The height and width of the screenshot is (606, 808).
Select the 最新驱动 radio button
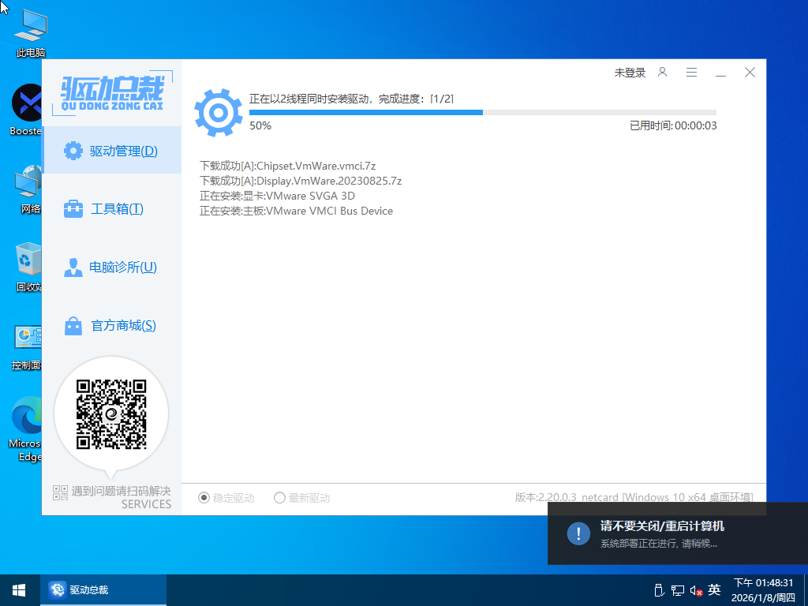coord(279,498)
